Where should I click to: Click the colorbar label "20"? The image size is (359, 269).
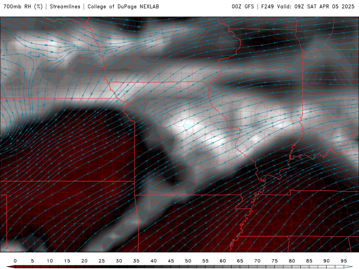click(x=84, y=261)
